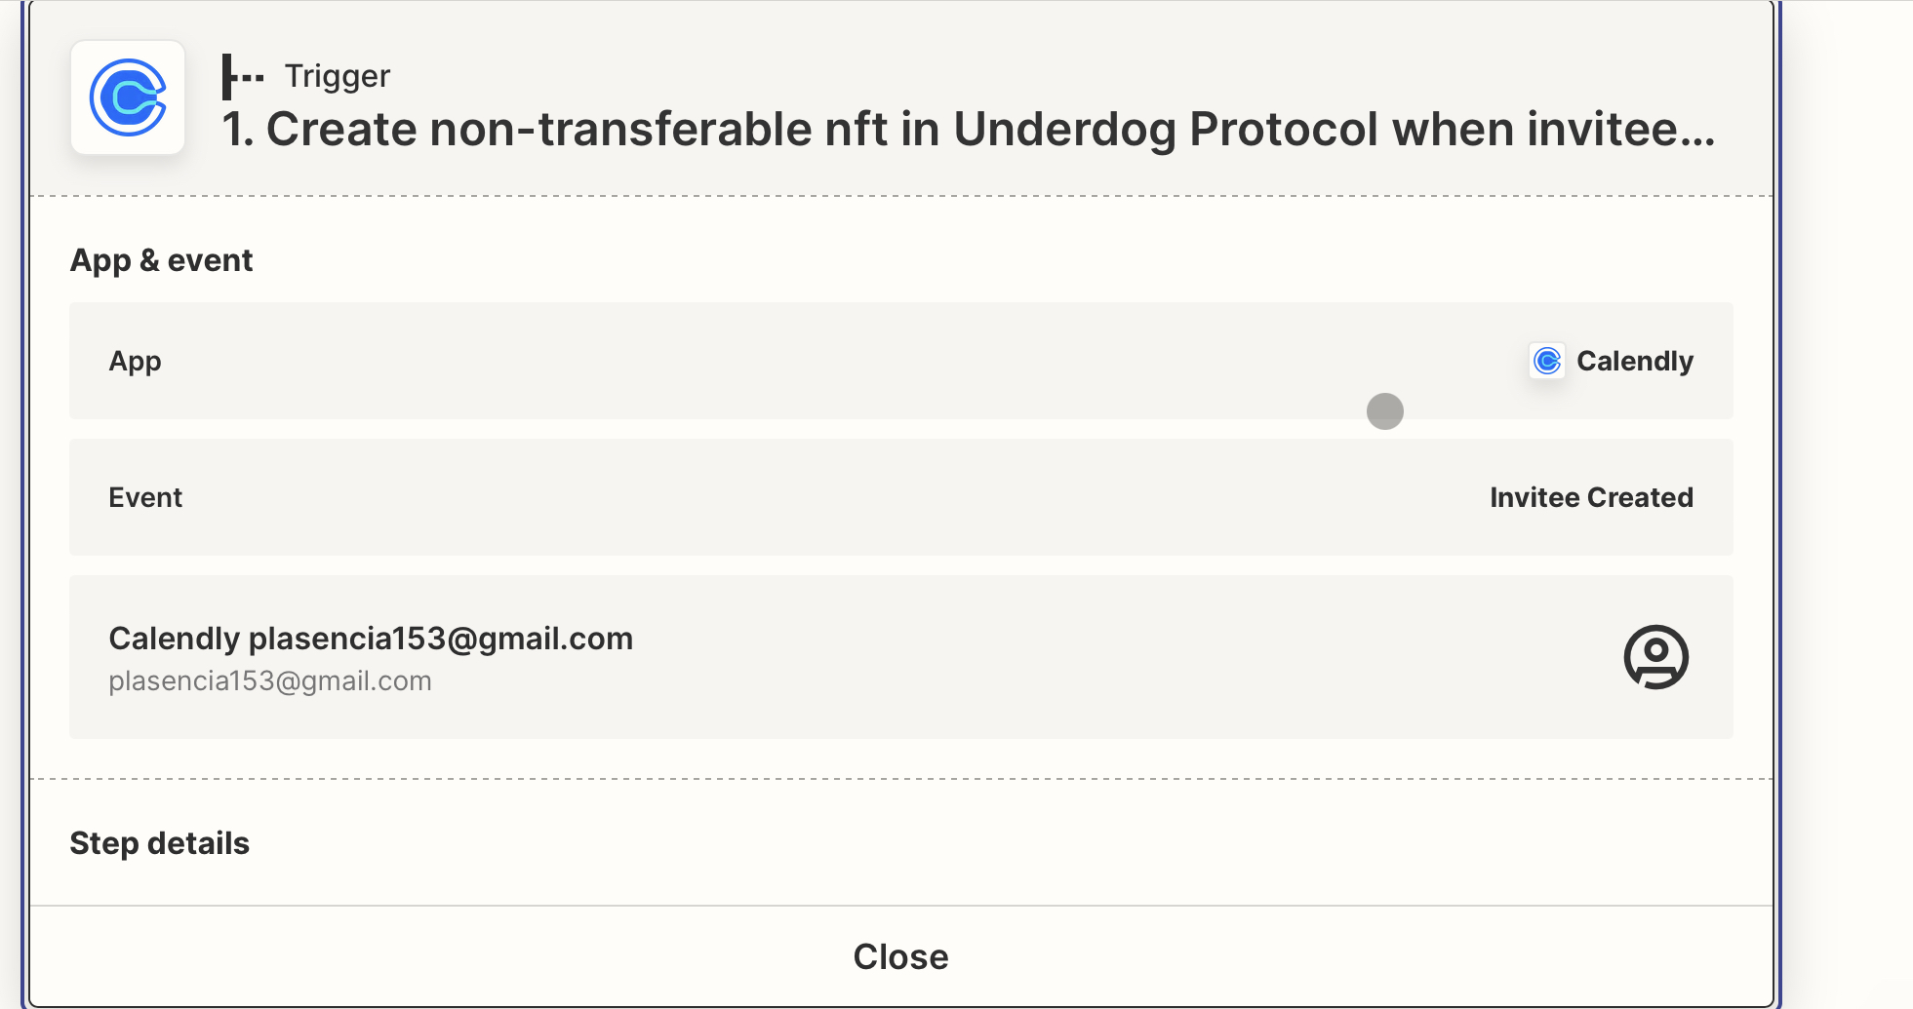This screenshot has width=1913, height=1009.
Task: Click the trigger step icon beside Trigger
Action: pos(243,76)
